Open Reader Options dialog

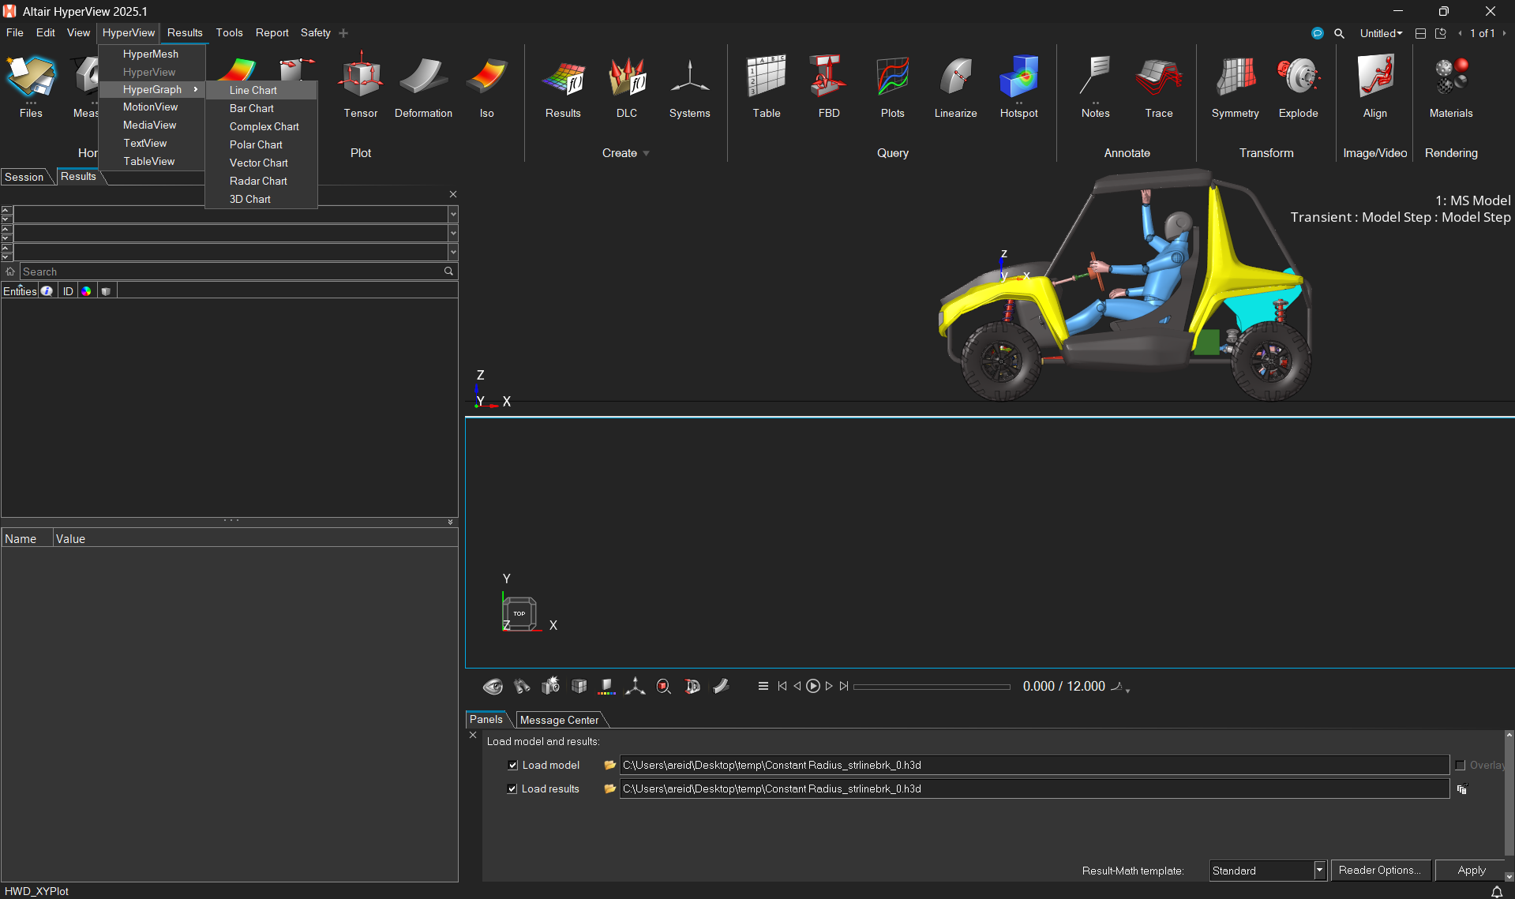[1380, 870]
